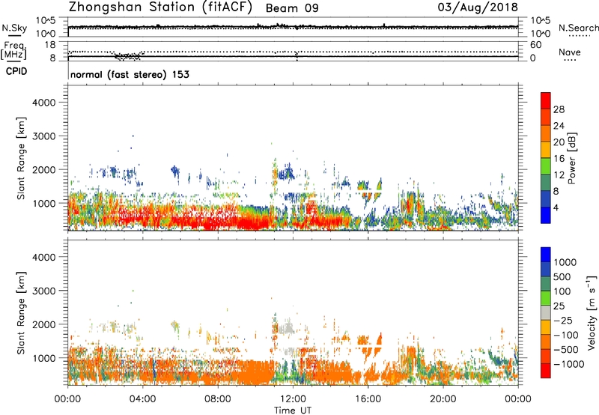Click the '-25' value on velocity colorbar
The image size is (599, 415).
tap(563, 321)
